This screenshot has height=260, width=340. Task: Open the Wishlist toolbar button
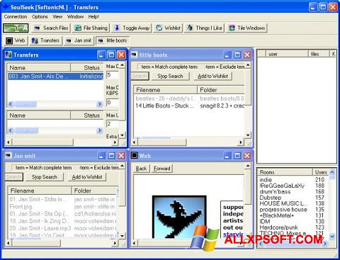coord(169,28)
